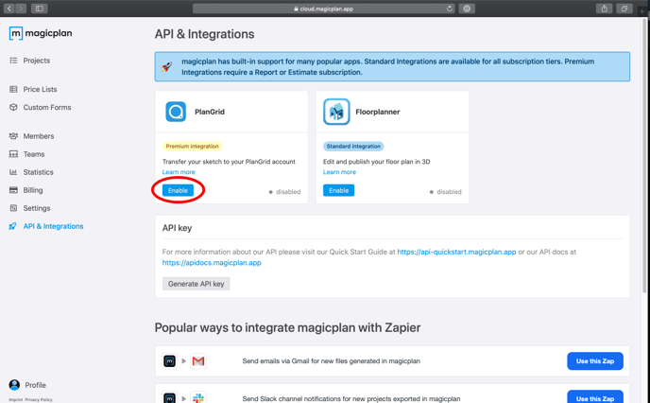
Task: Open the Members section
Action: 39,136
